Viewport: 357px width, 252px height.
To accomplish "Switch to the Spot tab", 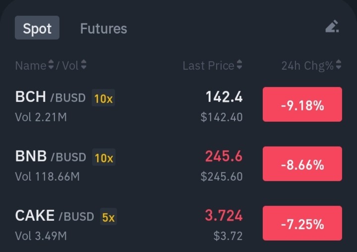I will 37,28.
